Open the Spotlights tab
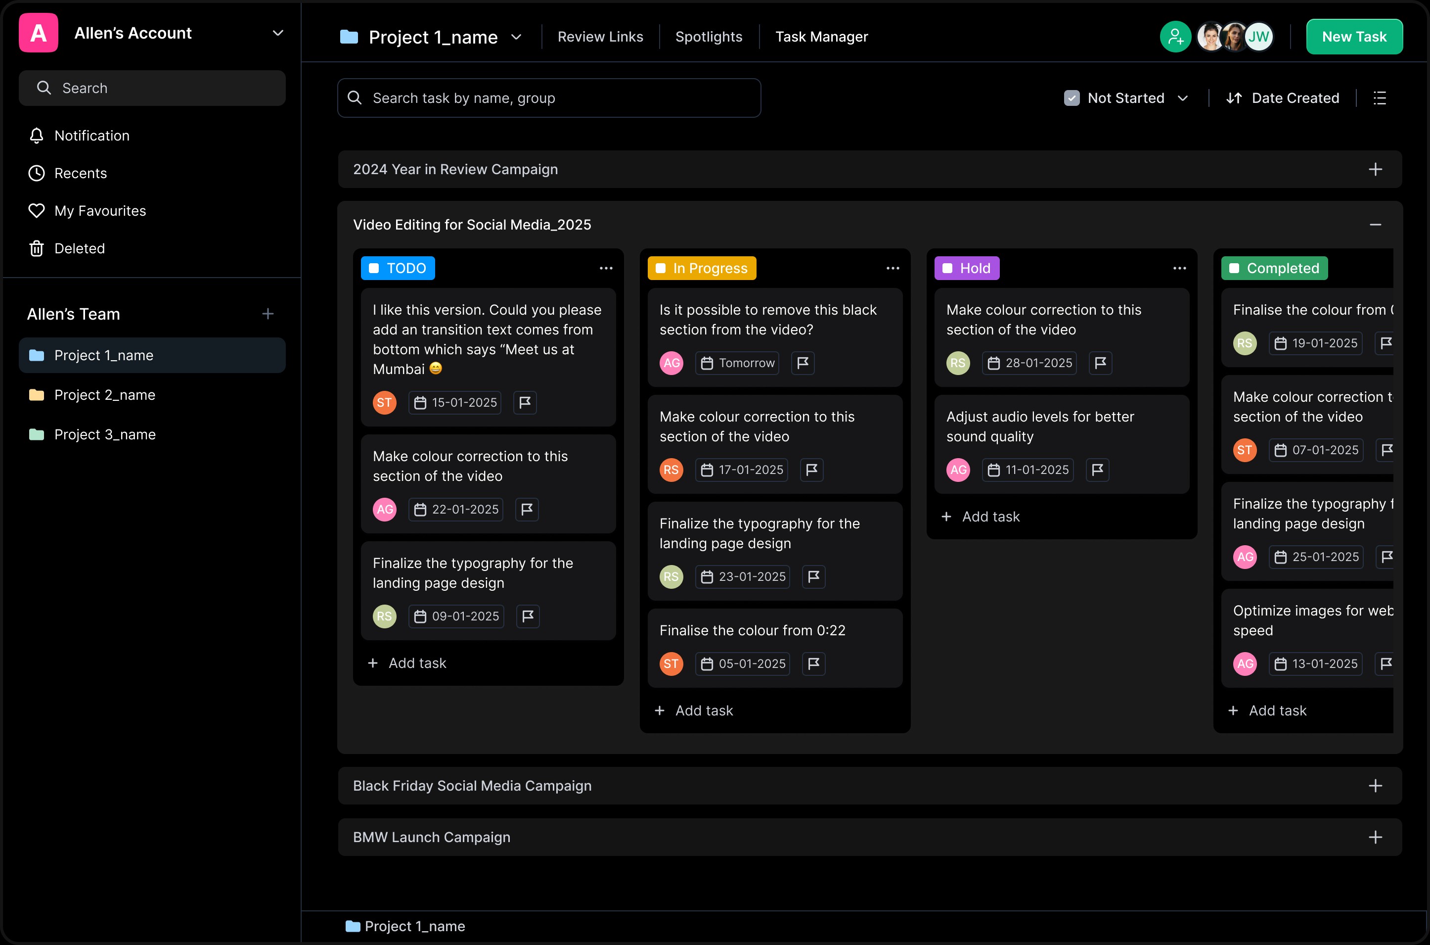This screenshot has width=1430, height=945. 709,38
